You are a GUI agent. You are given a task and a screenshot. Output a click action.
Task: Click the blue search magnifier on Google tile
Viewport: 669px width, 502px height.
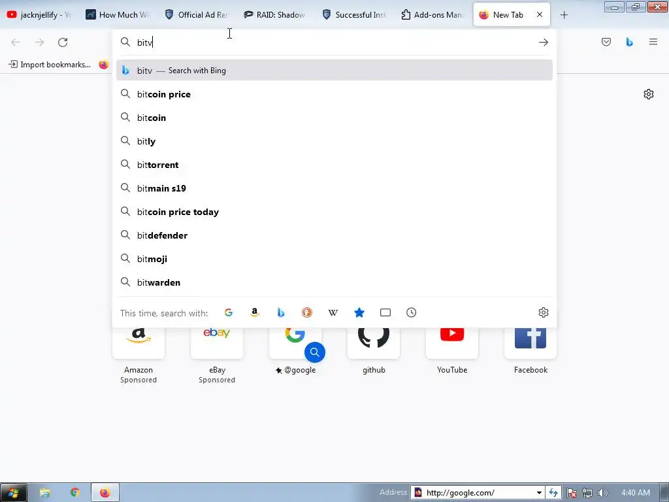pos(315,352)
